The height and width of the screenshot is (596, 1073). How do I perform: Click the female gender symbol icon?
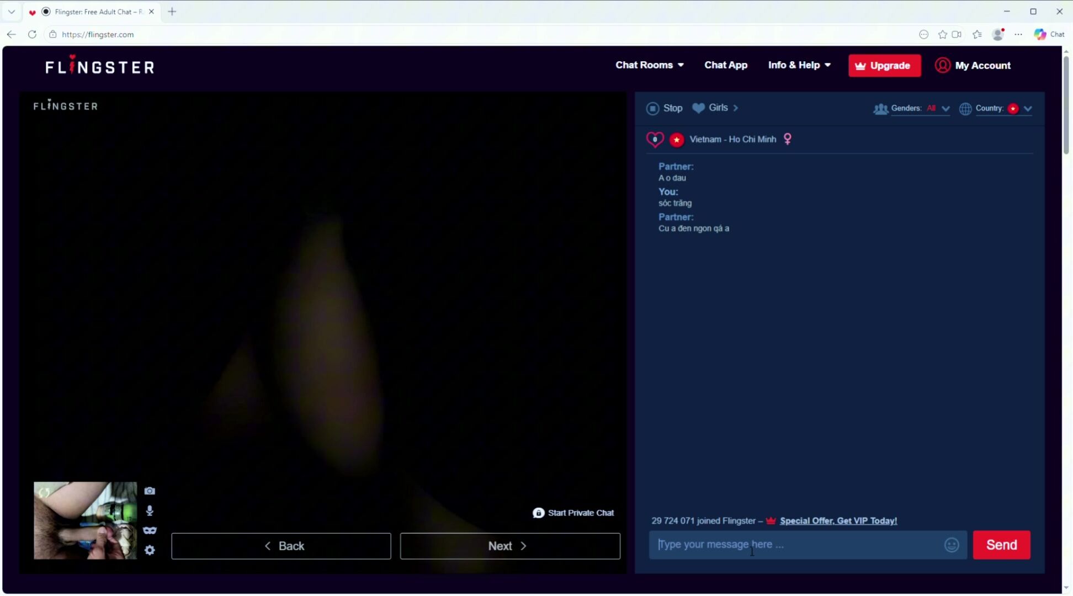pos(788,139)
